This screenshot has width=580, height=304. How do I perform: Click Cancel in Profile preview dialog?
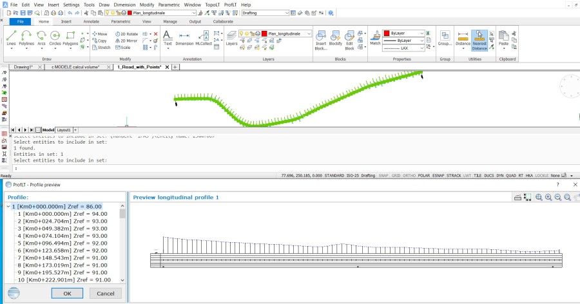(106, 293)
